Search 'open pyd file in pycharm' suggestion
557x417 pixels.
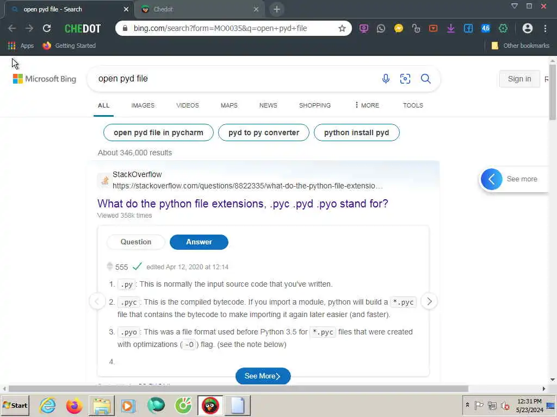coord(158,132)
